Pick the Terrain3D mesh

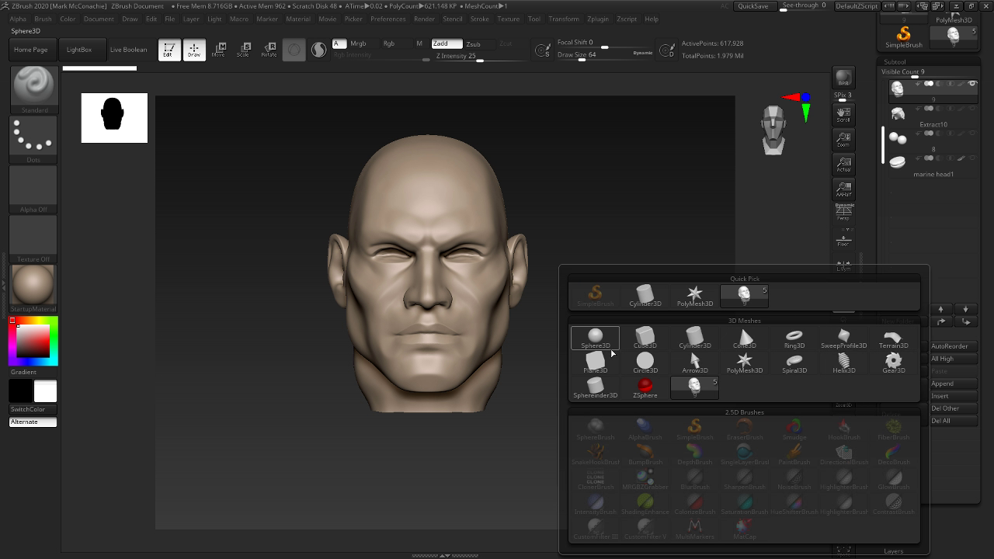[x=893, y=339]
